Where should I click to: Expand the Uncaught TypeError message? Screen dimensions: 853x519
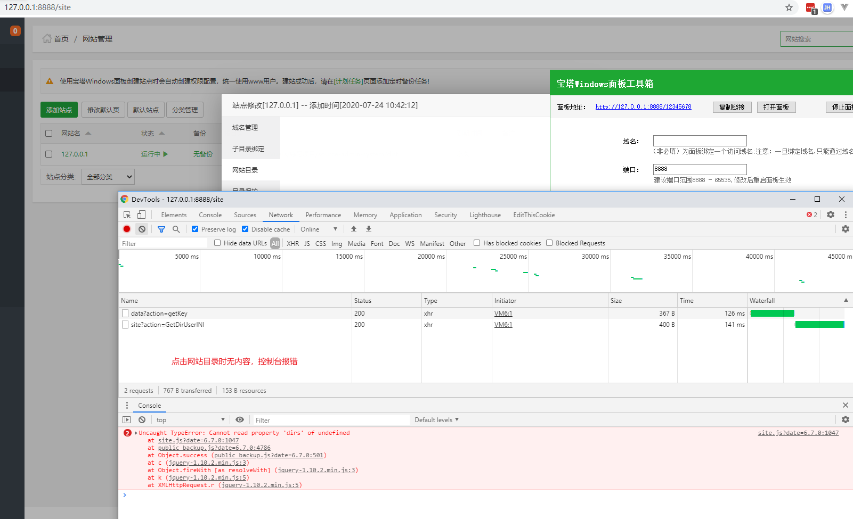click(136, 433)
